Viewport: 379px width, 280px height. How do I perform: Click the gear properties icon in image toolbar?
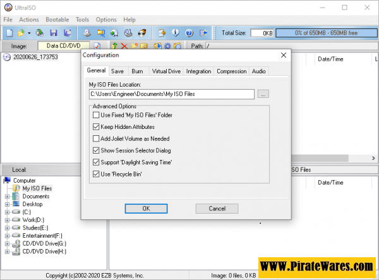click(x=167, y=46)
